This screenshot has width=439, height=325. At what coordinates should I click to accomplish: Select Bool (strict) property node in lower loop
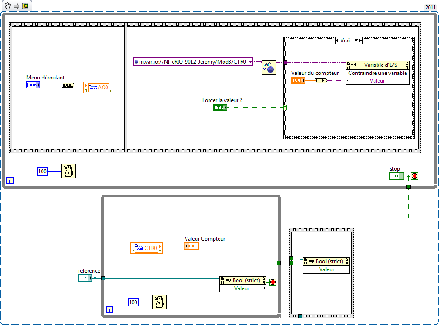(x=243, y=280)
